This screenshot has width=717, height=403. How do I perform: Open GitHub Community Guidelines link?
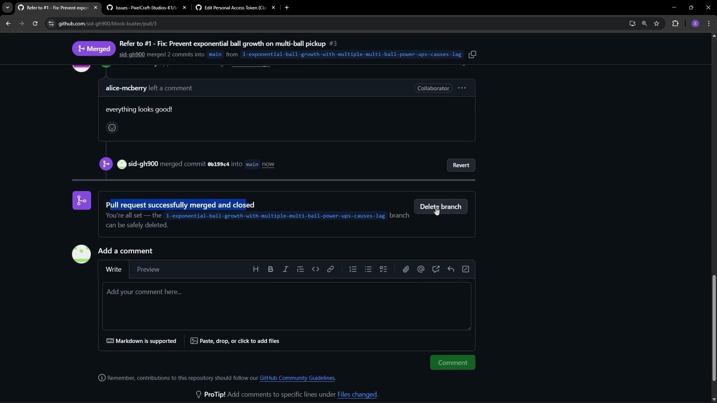[297, 378]
